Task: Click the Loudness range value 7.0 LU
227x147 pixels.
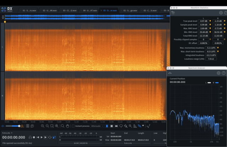Action: [211, 59]
